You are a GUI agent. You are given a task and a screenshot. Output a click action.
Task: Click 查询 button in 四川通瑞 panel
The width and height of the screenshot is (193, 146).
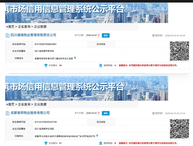106,35
